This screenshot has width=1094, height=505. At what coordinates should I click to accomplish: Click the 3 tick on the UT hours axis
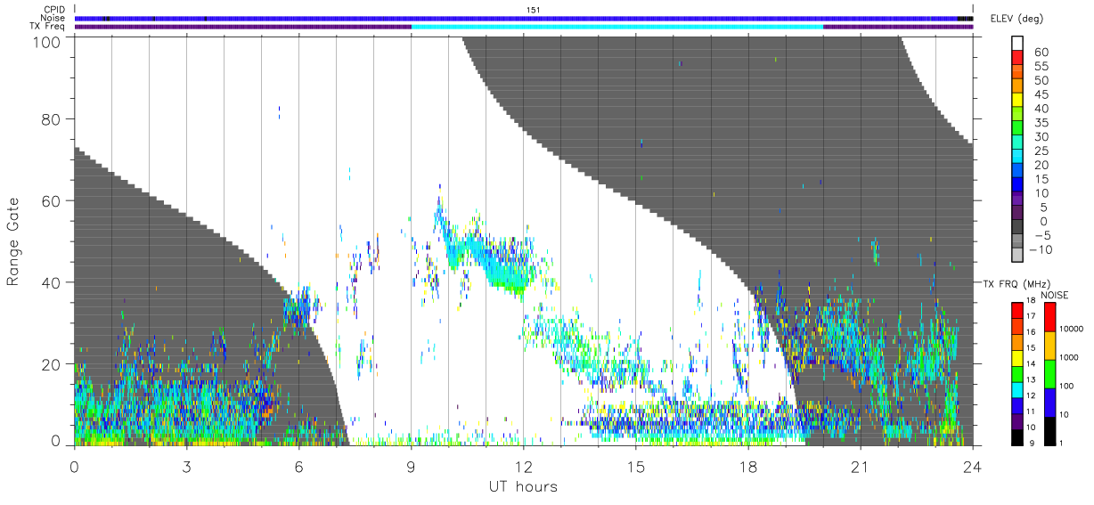[x=186, y=468]
